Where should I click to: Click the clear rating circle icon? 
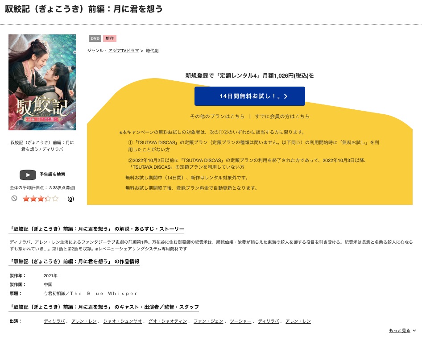click(x=14, y=199)
